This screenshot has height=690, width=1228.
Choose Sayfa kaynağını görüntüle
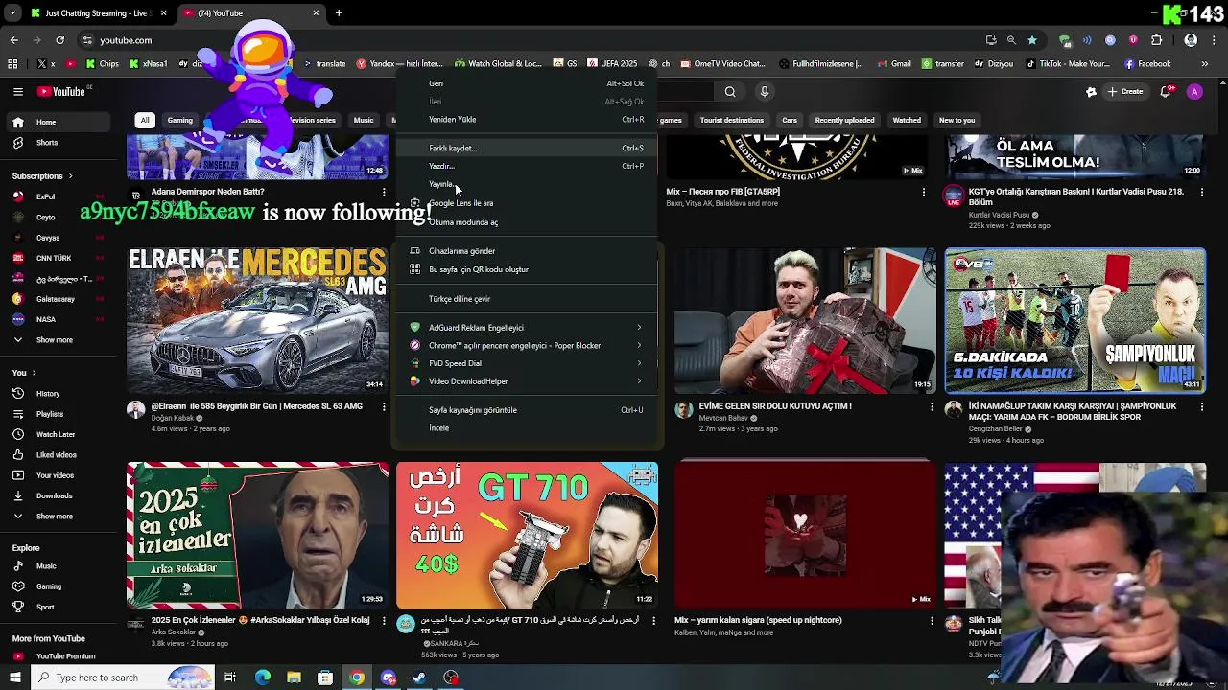click(527, 410)
